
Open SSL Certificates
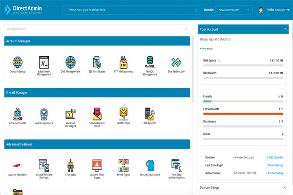[97, 63]
